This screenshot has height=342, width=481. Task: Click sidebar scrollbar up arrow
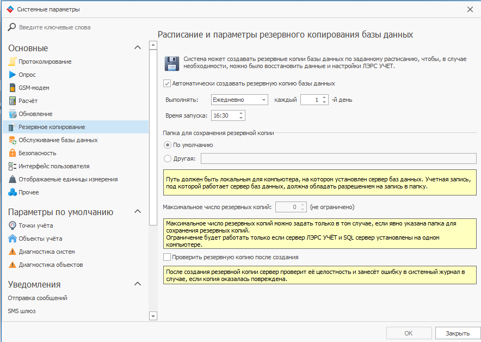pos(153,45)
